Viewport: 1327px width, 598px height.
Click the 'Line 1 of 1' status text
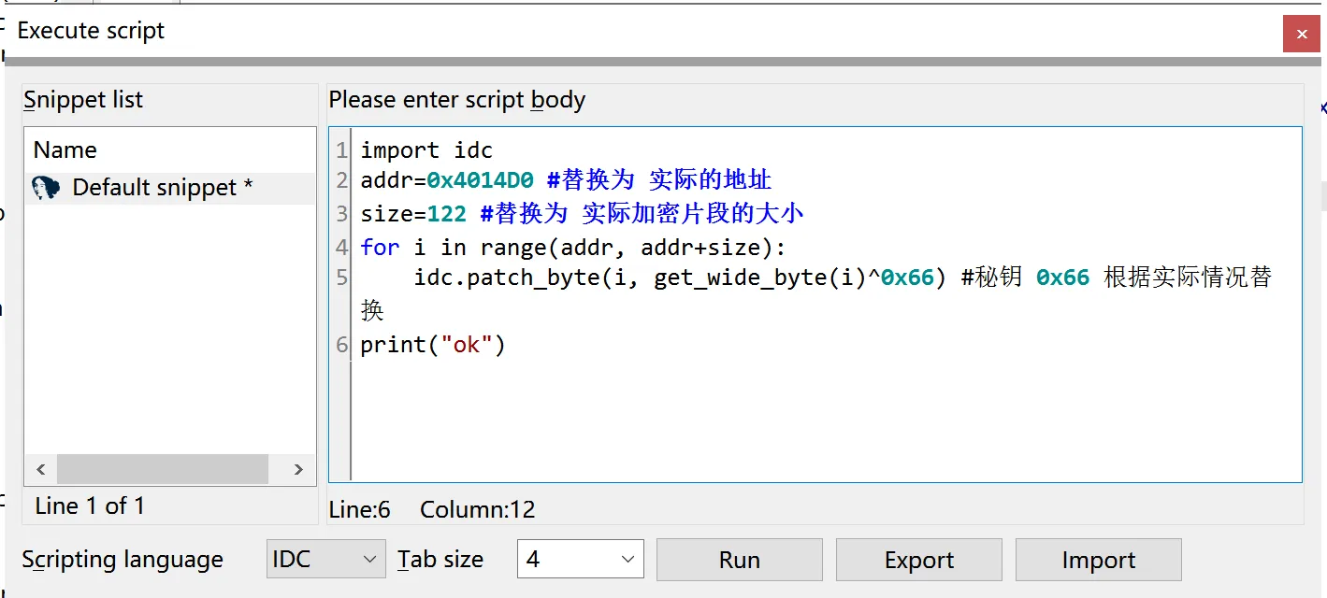90,506
